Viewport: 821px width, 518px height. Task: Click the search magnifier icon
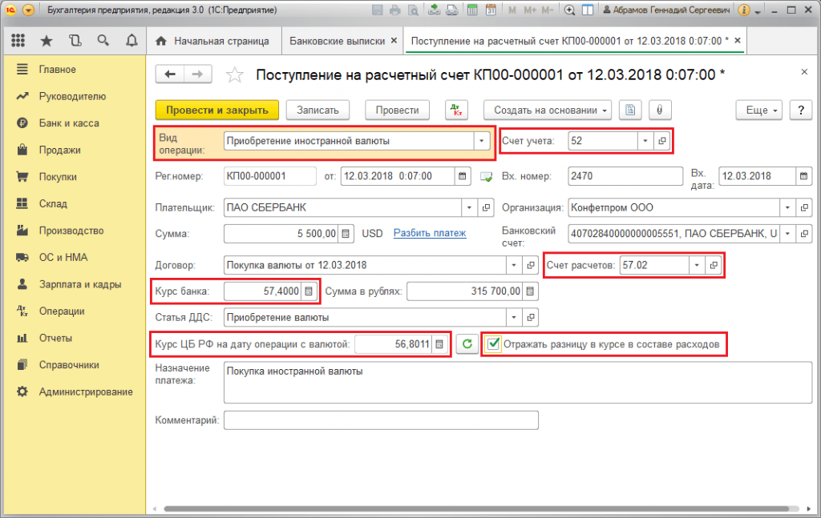pyautogui.click(x=103, y=41)
